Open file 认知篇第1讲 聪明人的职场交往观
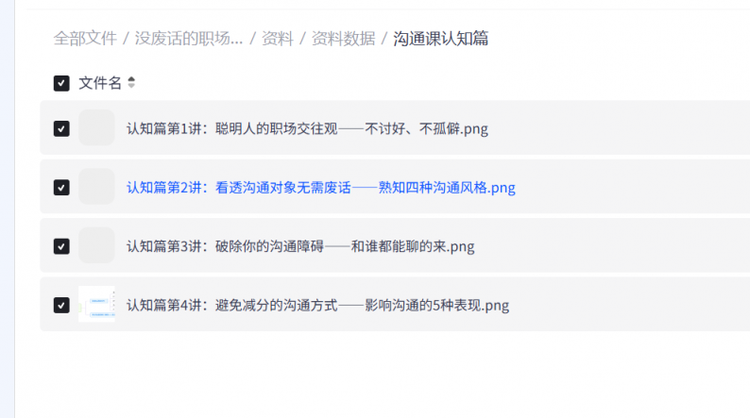750x418 pixels. tap(307, 128)
